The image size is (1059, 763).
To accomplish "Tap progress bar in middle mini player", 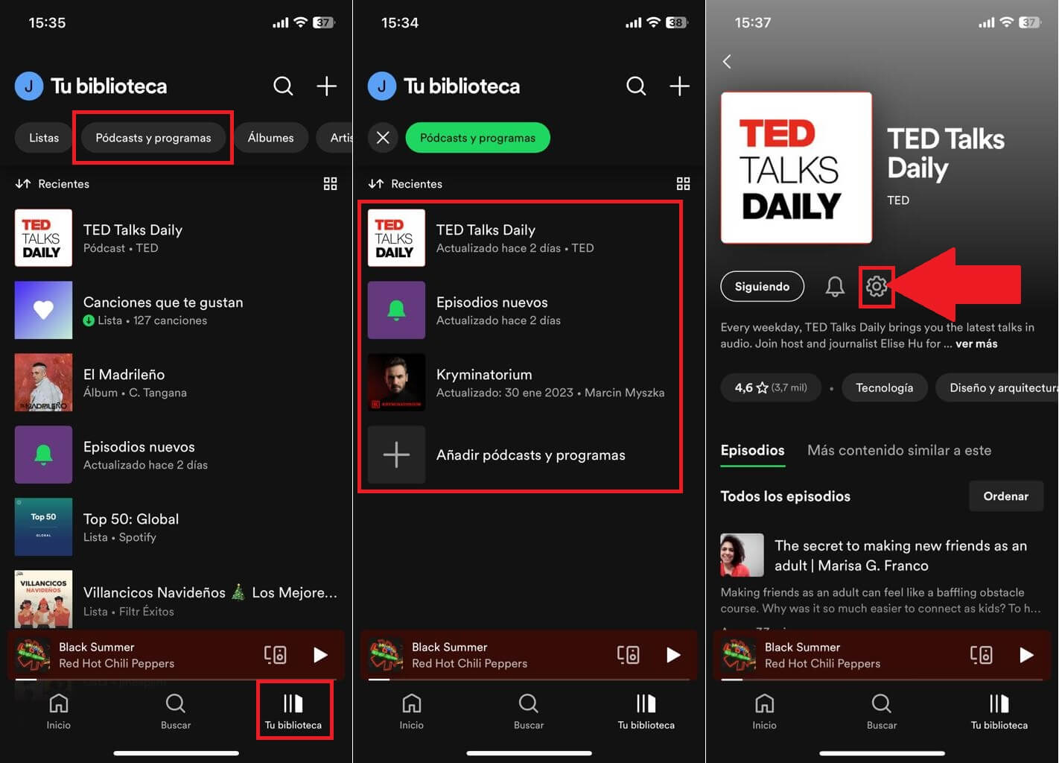I will (529, 680).
